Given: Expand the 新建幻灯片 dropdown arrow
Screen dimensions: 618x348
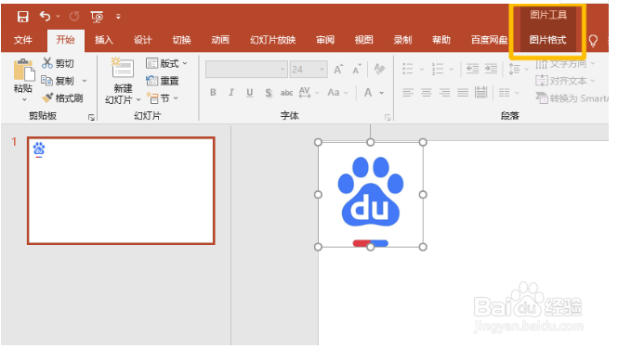Looking at the screenshot, I should click(138, 100).
